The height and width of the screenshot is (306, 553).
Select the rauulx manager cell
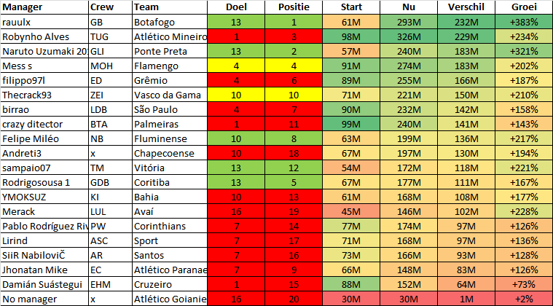coord(44,22)
